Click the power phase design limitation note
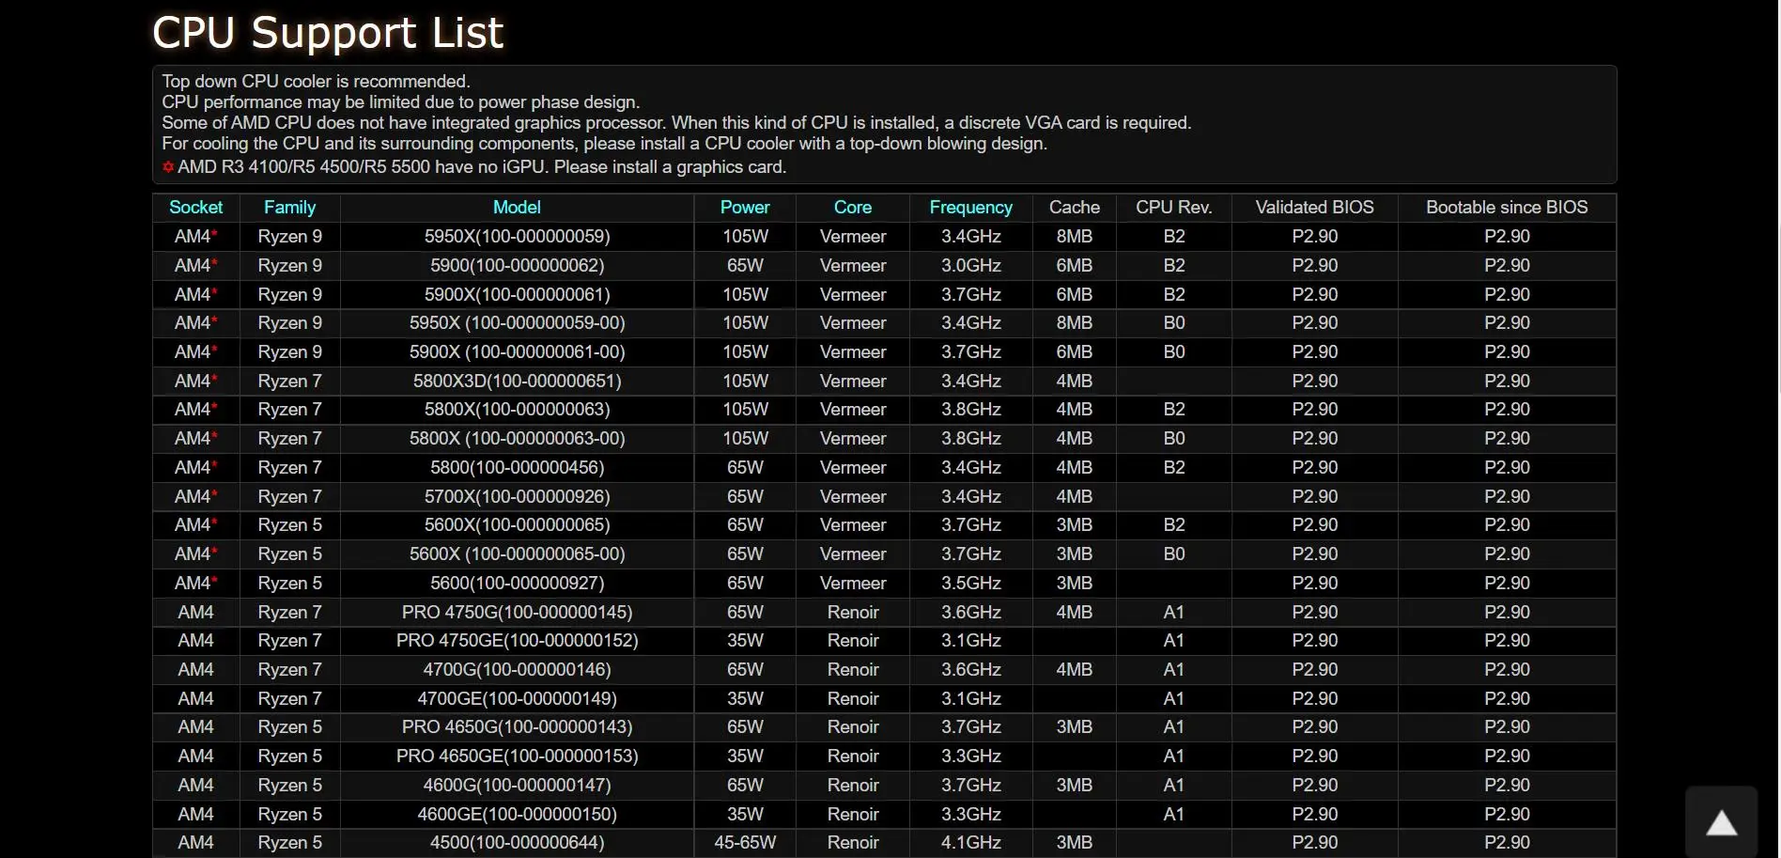 (x=400, y=102)
